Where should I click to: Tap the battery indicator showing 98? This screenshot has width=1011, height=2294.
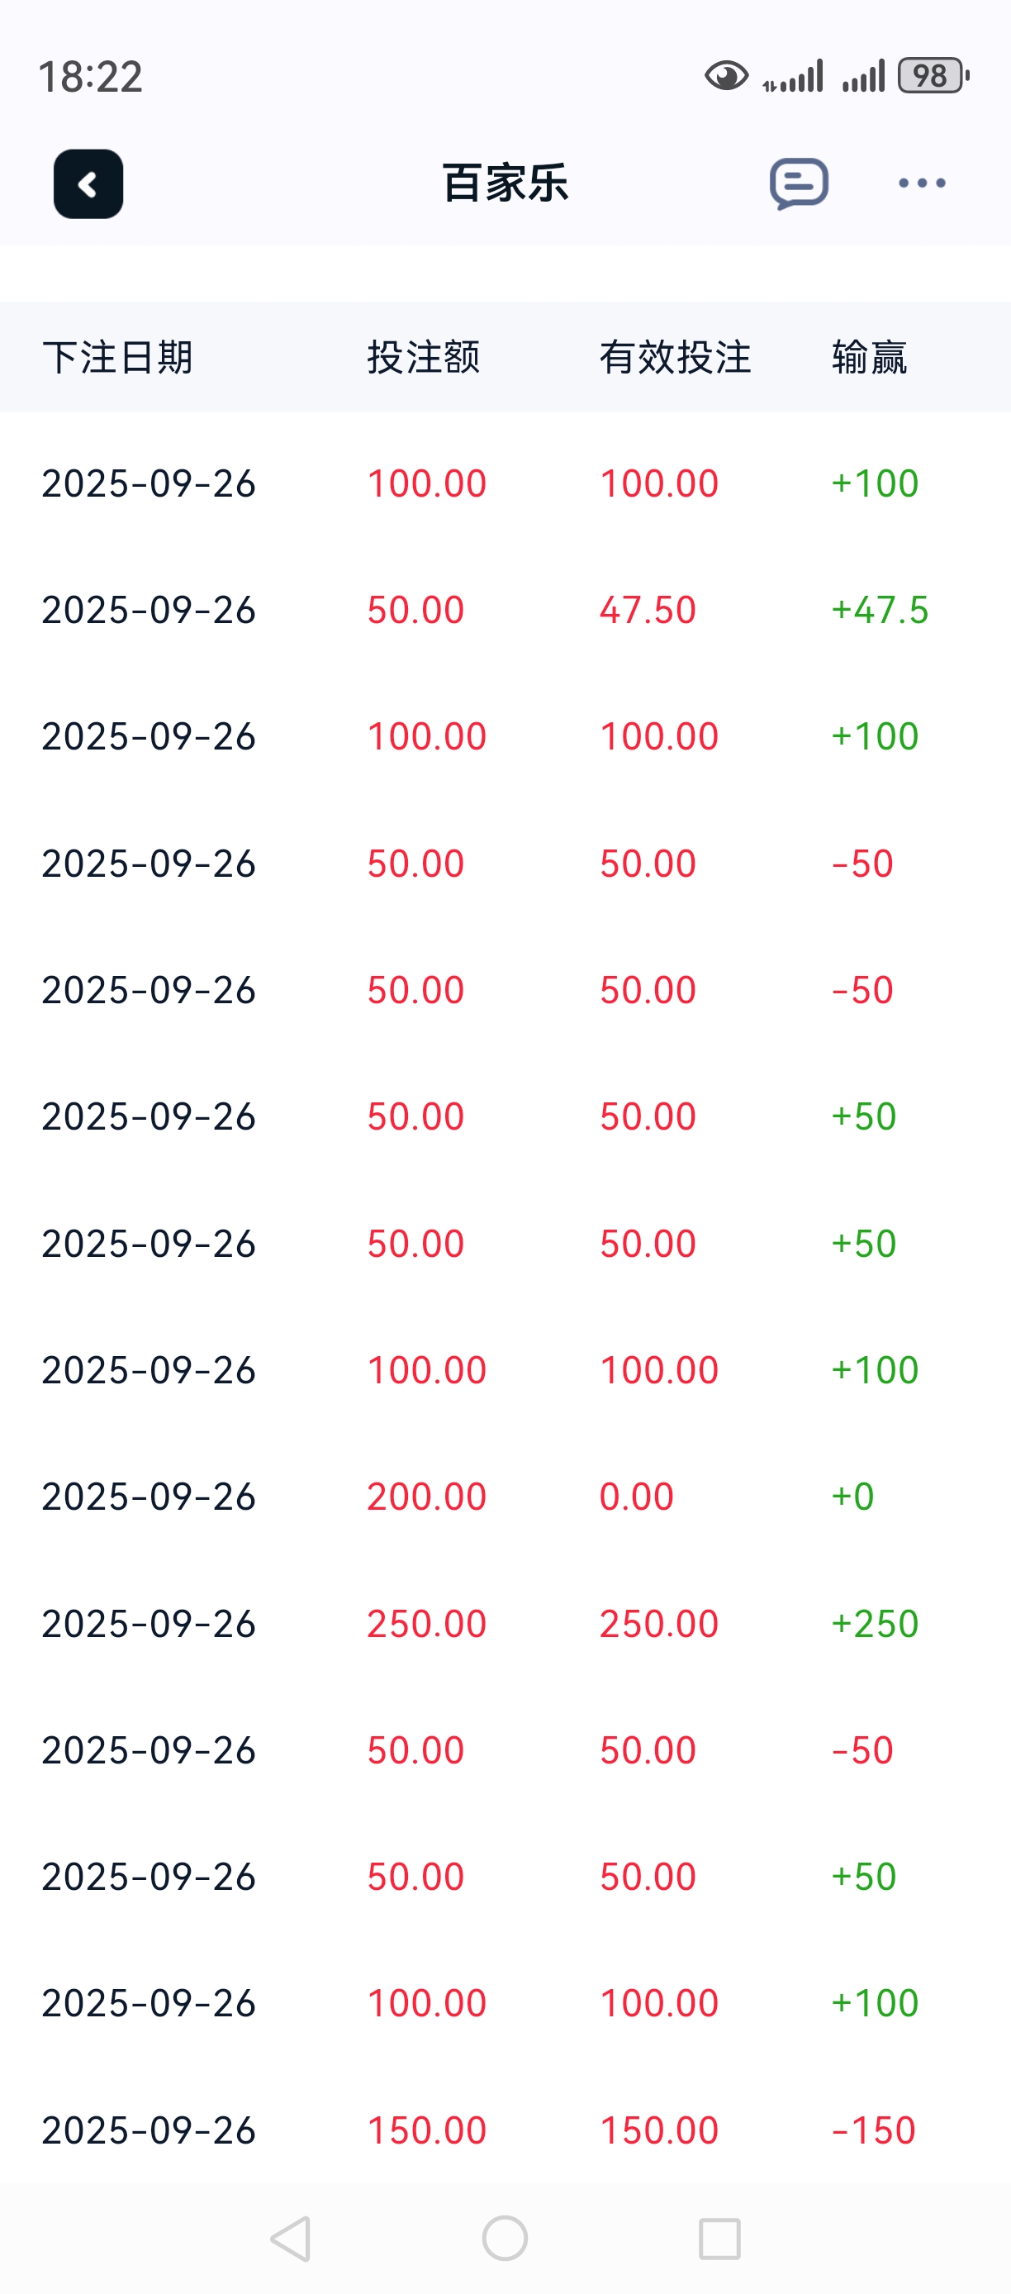(932, 77)
